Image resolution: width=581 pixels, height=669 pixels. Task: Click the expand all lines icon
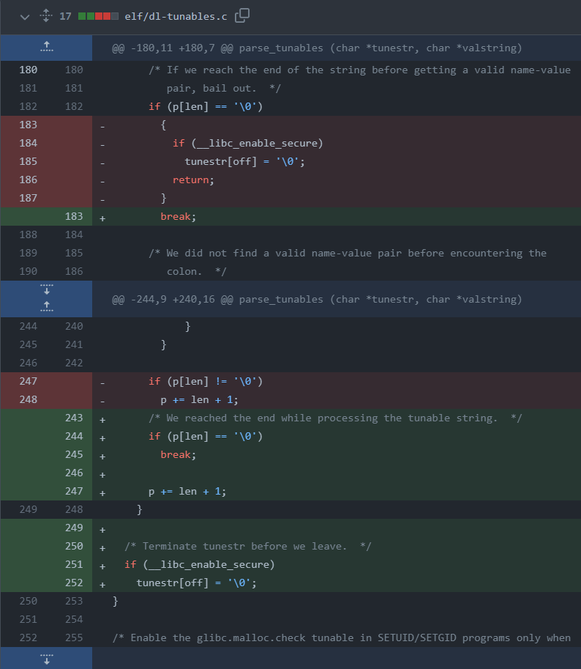[45, 15]
